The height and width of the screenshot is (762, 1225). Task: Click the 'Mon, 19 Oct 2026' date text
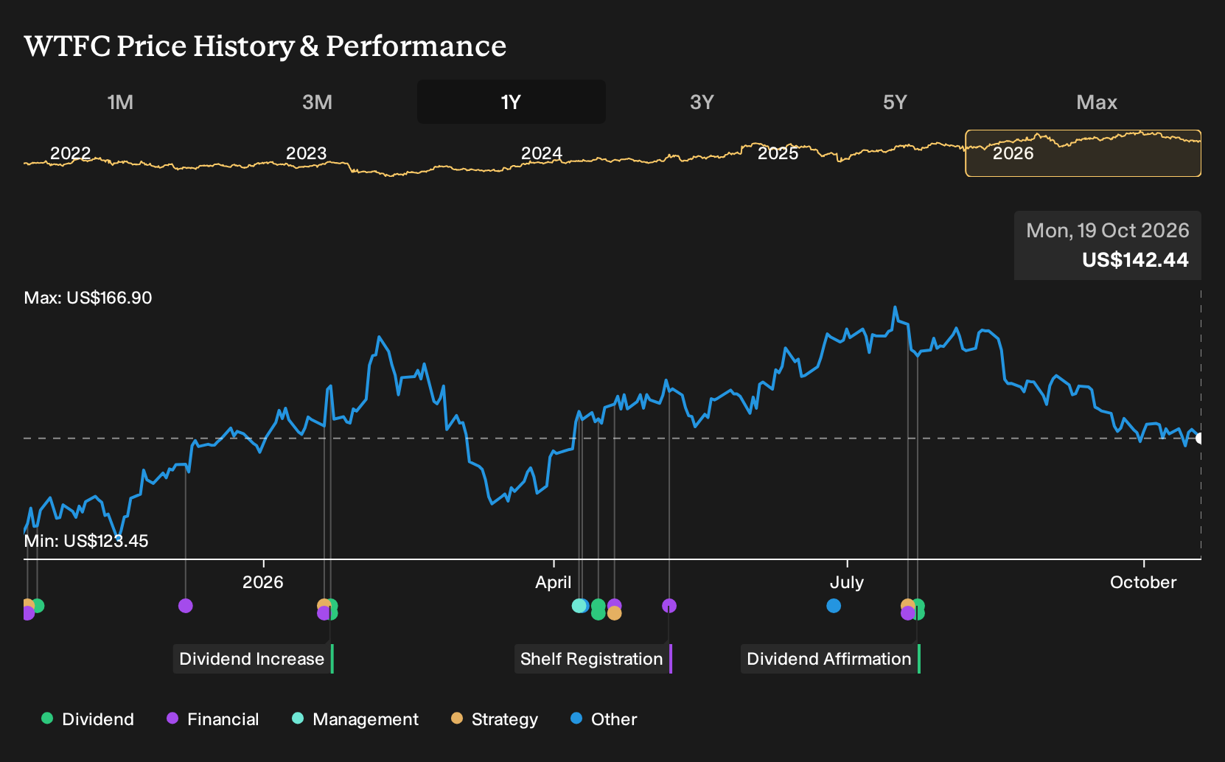coord(1108,231)
